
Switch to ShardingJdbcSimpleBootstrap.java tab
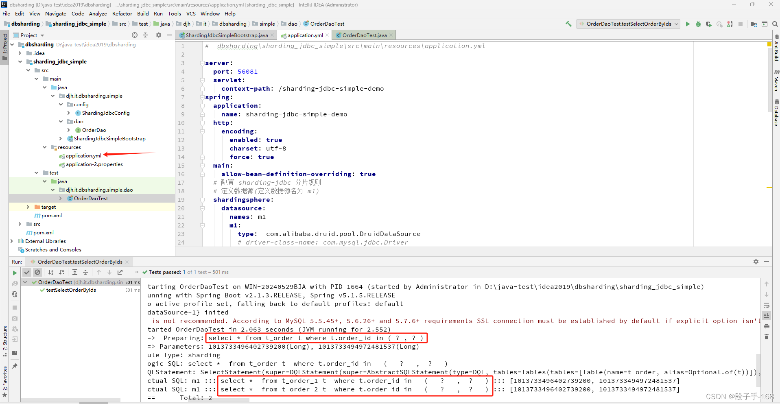click(227, 35)
